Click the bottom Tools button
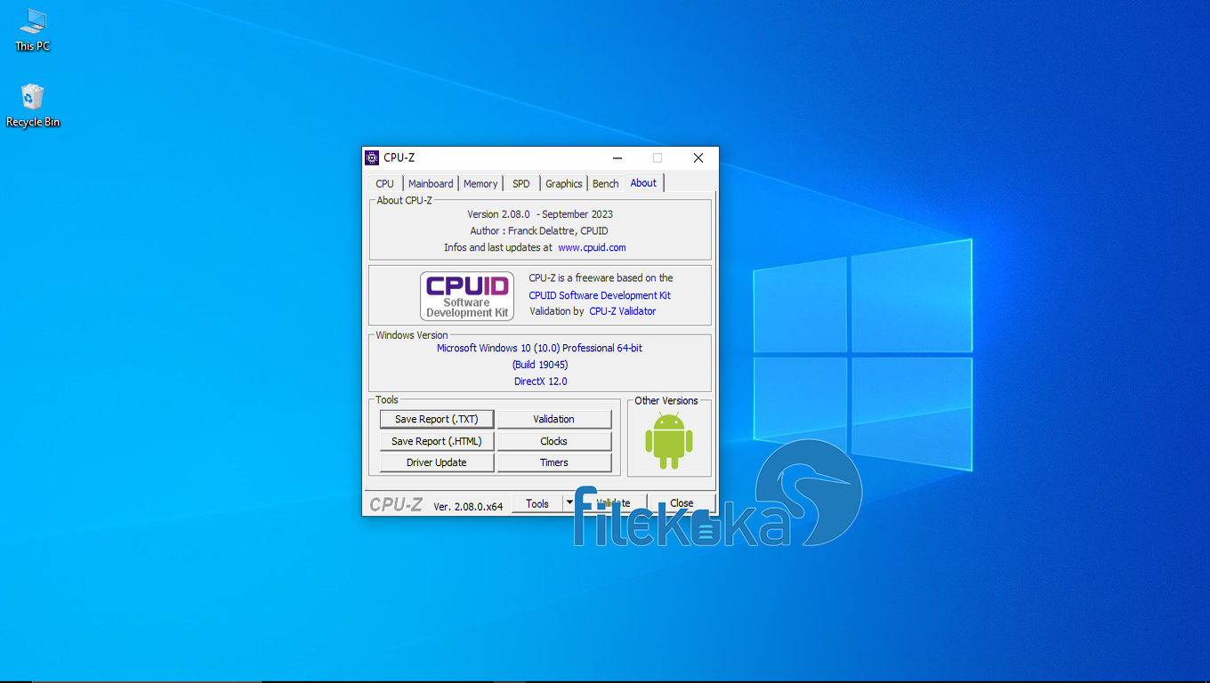Image resolution: width=1210 pixels, height=683 pixels. click(537, 503)
